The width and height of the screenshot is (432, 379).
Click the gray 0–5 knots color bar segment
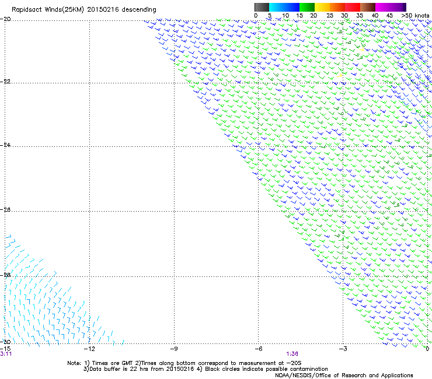(262, 7)
